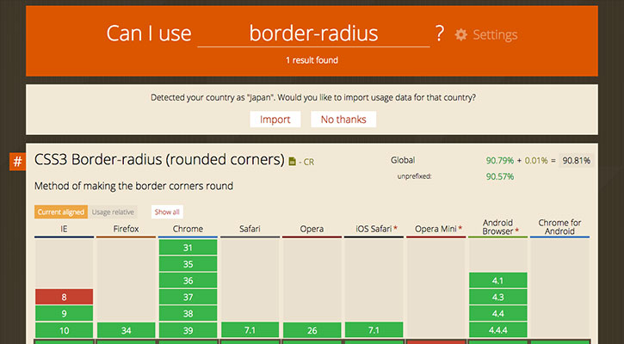Dismiss the country prompt with No thanks
The height and width of the screenshot is (344, 624).
coord(343,120)
